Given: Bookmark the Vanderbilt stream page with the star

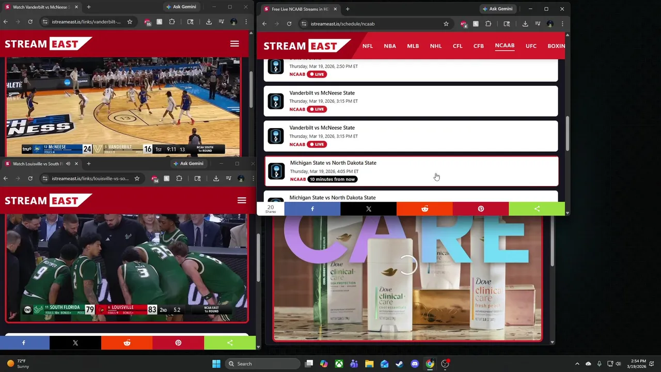Looking at the screenshot, I should click(130, 22).
